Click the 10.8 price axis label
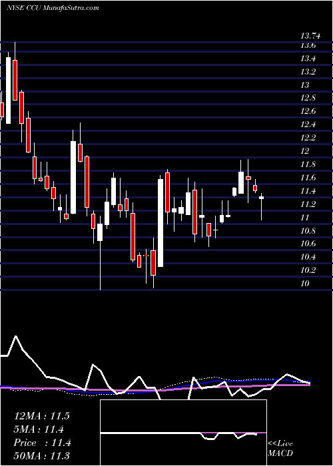The height and width of the screenshot is (466, 333). coord(308,231)
